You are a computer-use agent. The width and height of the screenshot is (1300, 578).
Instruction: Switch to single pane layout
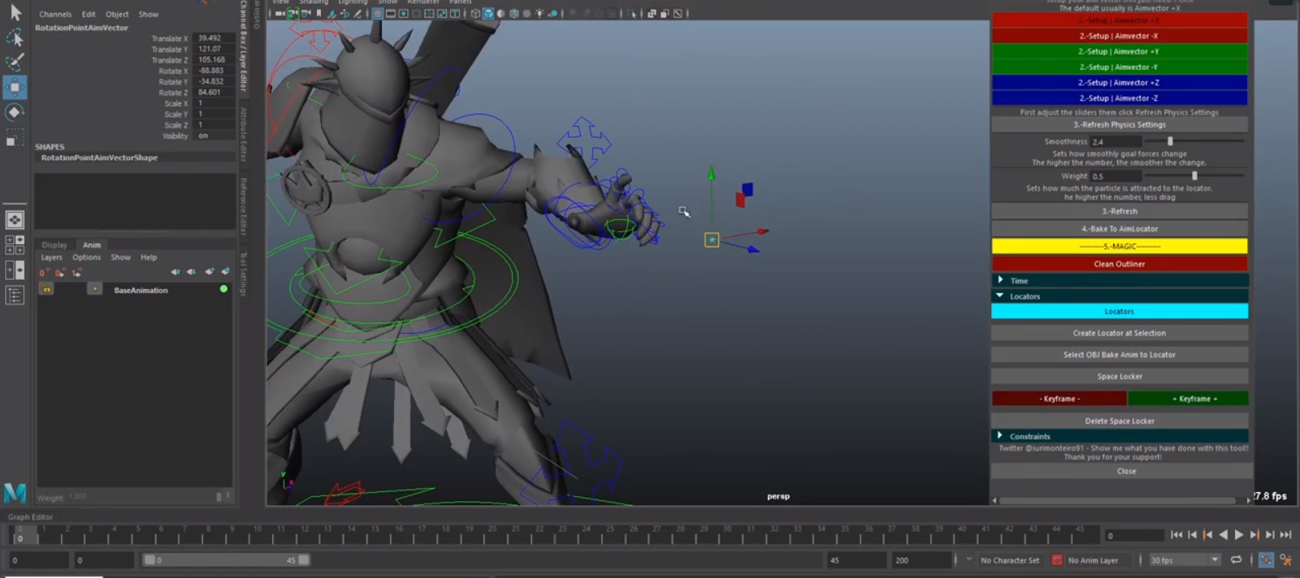coord(15,220)
